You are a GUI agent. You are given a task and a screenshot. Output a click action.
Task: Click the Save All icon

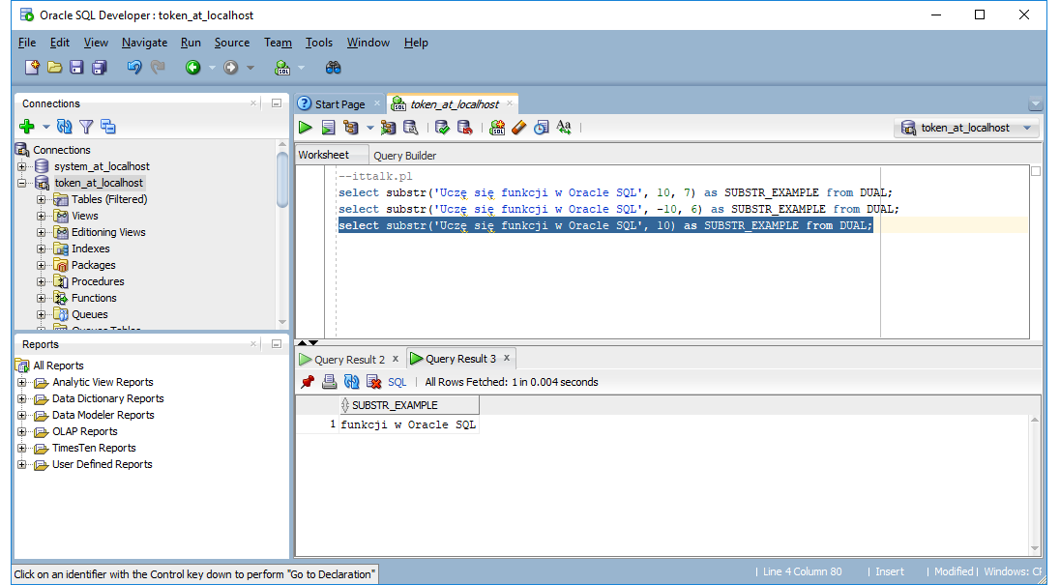100,68
